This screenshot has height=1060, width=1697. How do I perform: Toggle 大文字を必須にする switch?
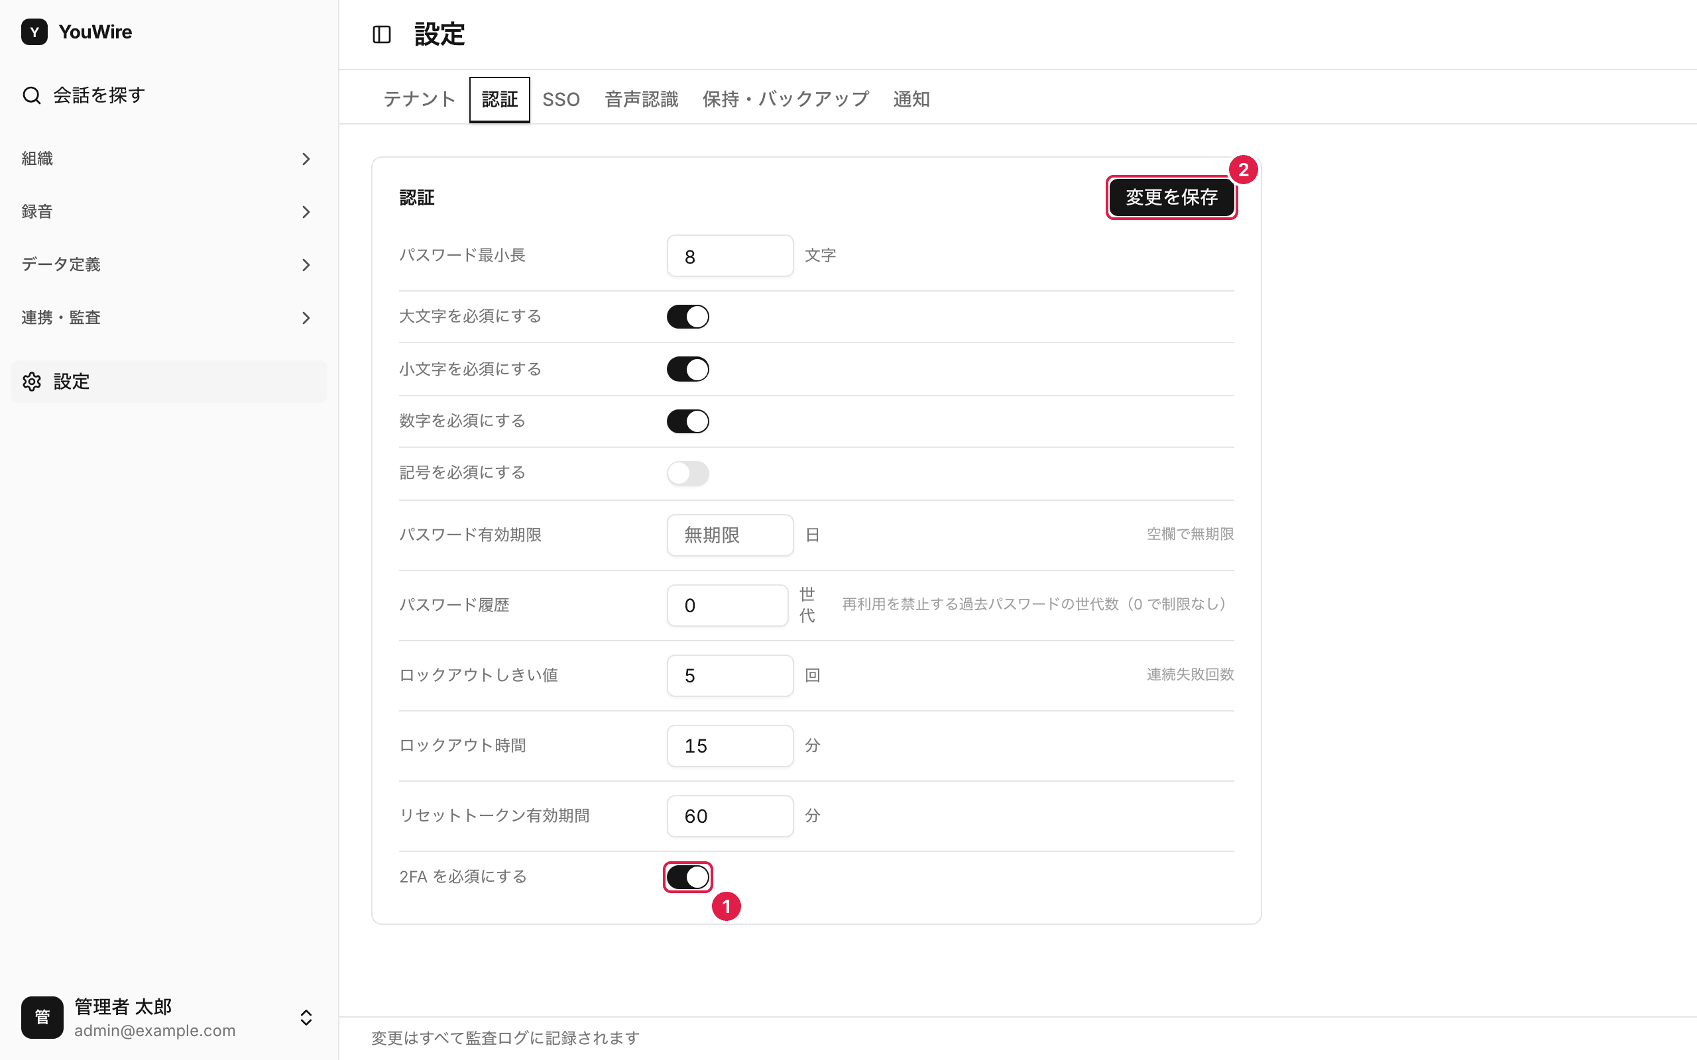pyautogui.click(x=688, y=316)
